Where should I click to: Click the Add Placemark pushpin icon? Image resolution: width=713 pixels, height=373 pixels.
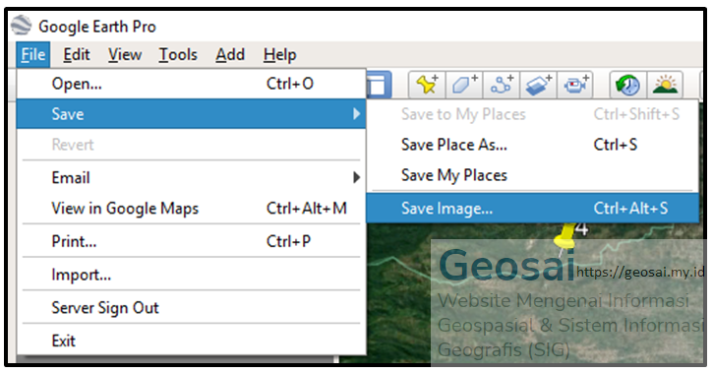coord(427,85)
